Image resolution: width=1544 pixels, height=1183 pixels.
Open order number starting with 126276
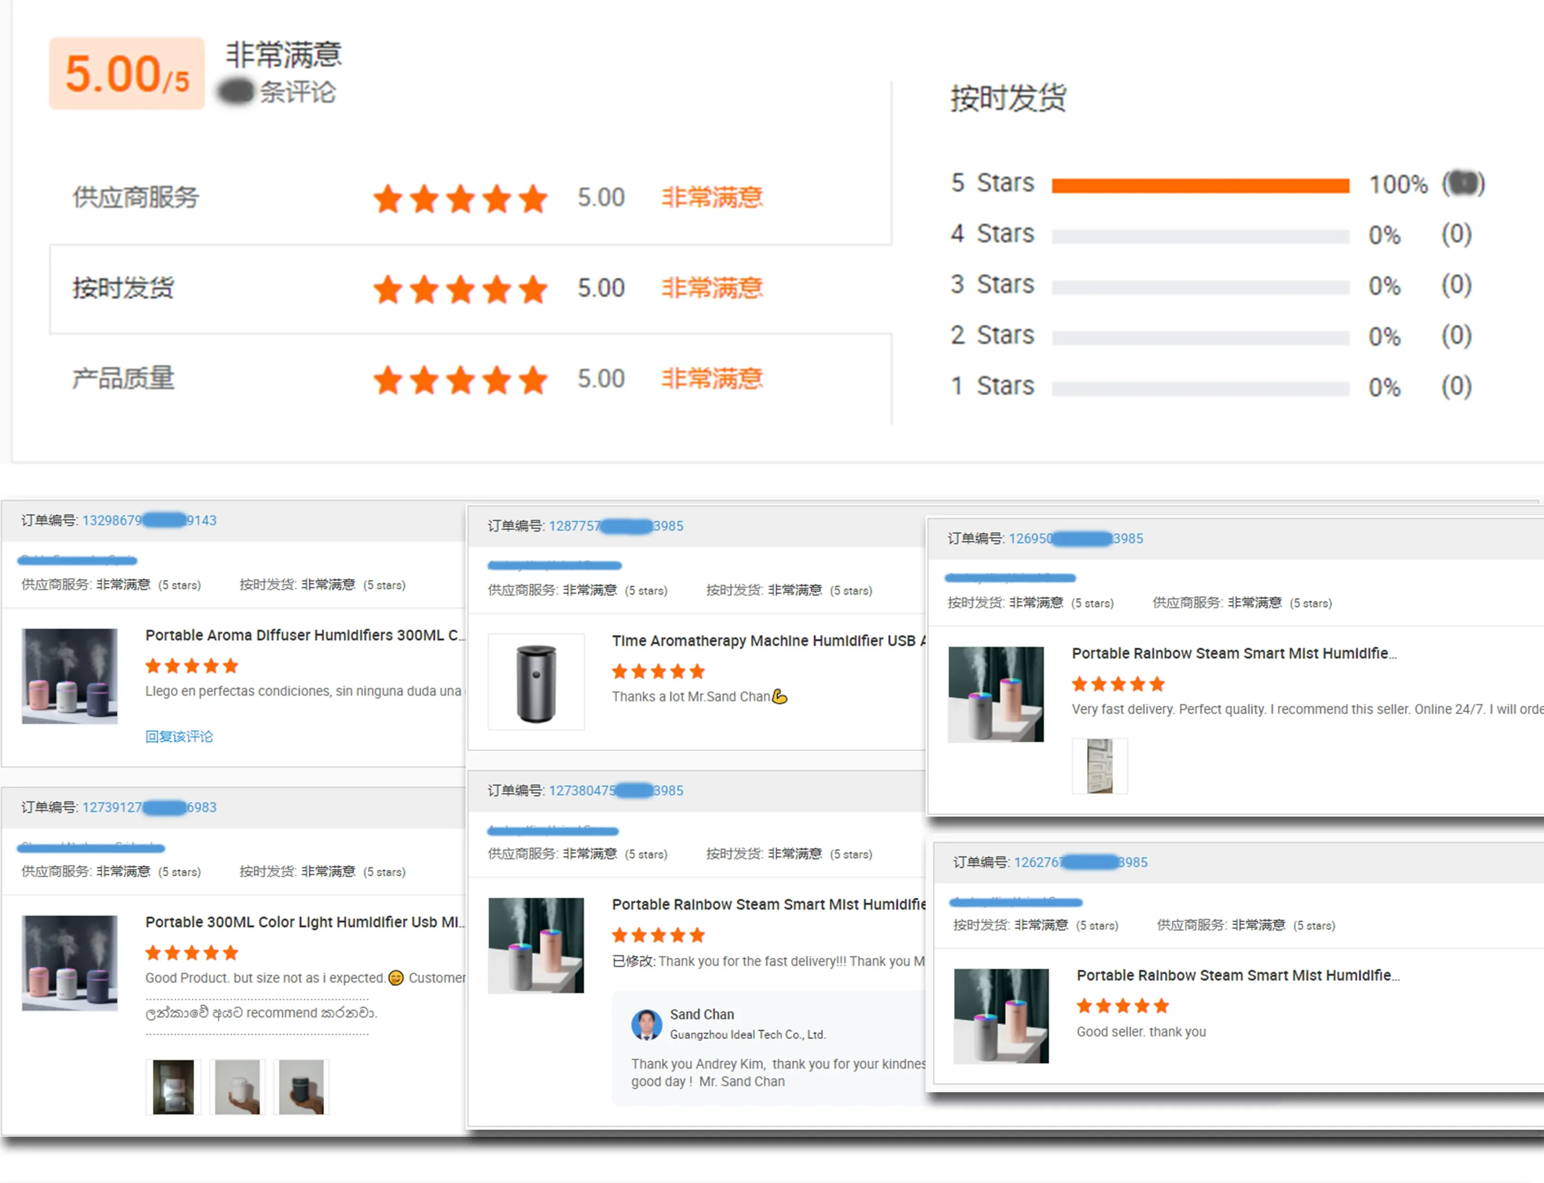(1080, 862)
